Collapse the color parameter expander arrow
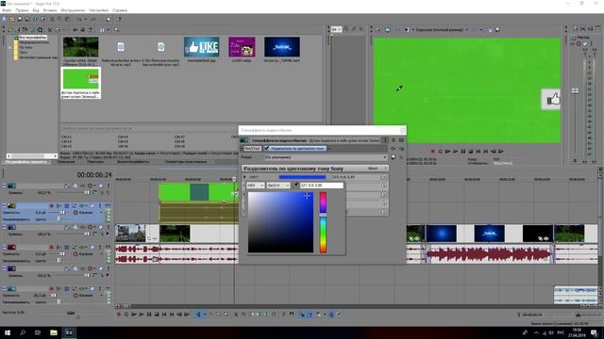604x339 pixels. pyautogui.click(x=244, y=177)
